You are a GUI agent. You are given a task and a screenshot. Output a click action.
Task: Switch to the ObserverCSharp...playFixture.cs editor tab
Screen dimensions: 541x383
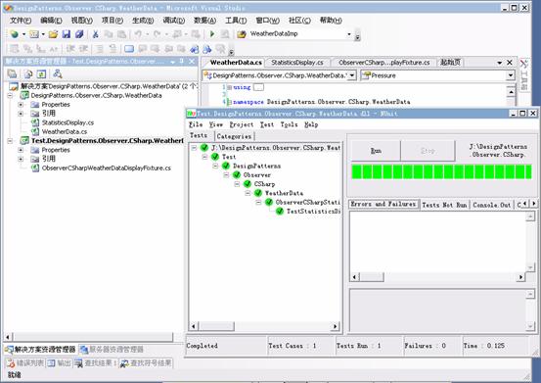384,63
